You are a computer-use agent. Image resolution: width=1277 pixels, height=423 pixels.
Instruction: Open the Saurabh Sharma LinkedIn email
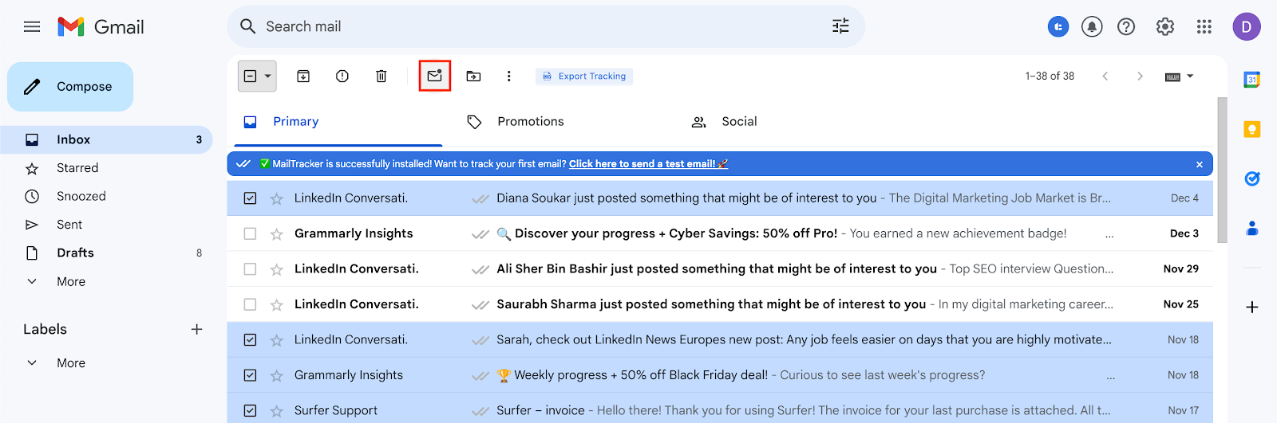coord(720,304)
